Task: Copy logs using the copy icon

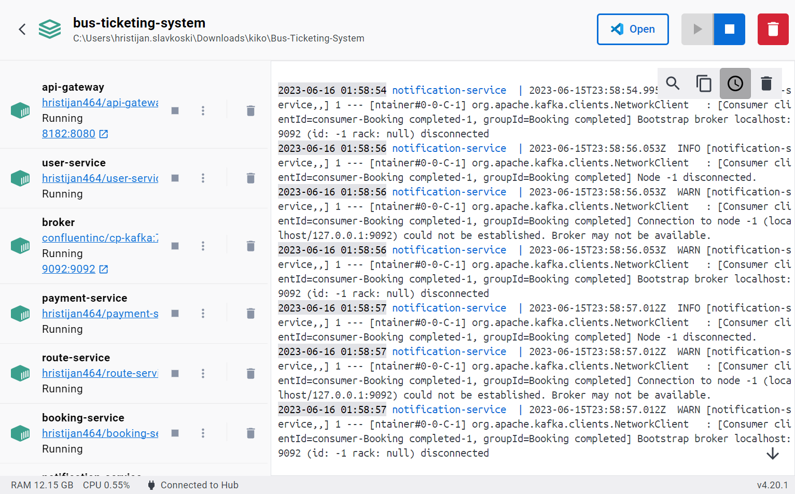Action: pos(704,83)
